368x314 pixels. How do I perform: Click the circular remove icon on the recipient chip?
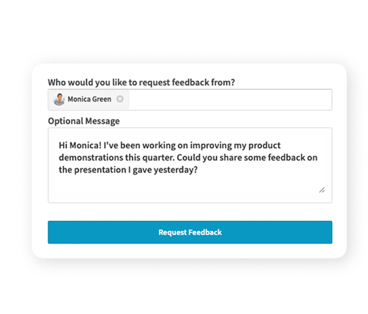click(120, 99)
